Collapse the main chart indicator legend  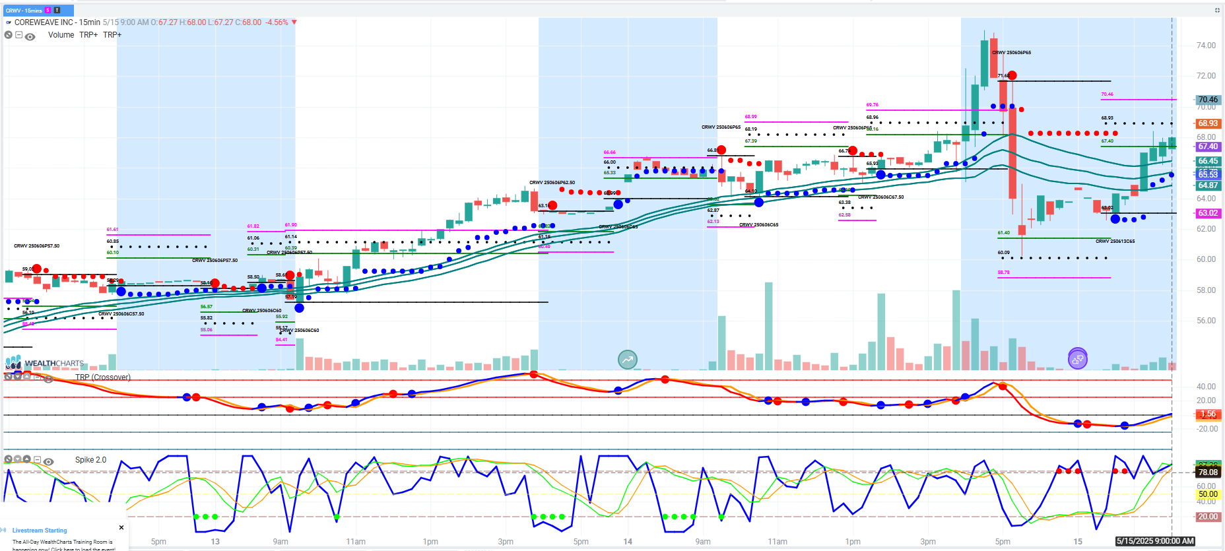coord(18,35)
